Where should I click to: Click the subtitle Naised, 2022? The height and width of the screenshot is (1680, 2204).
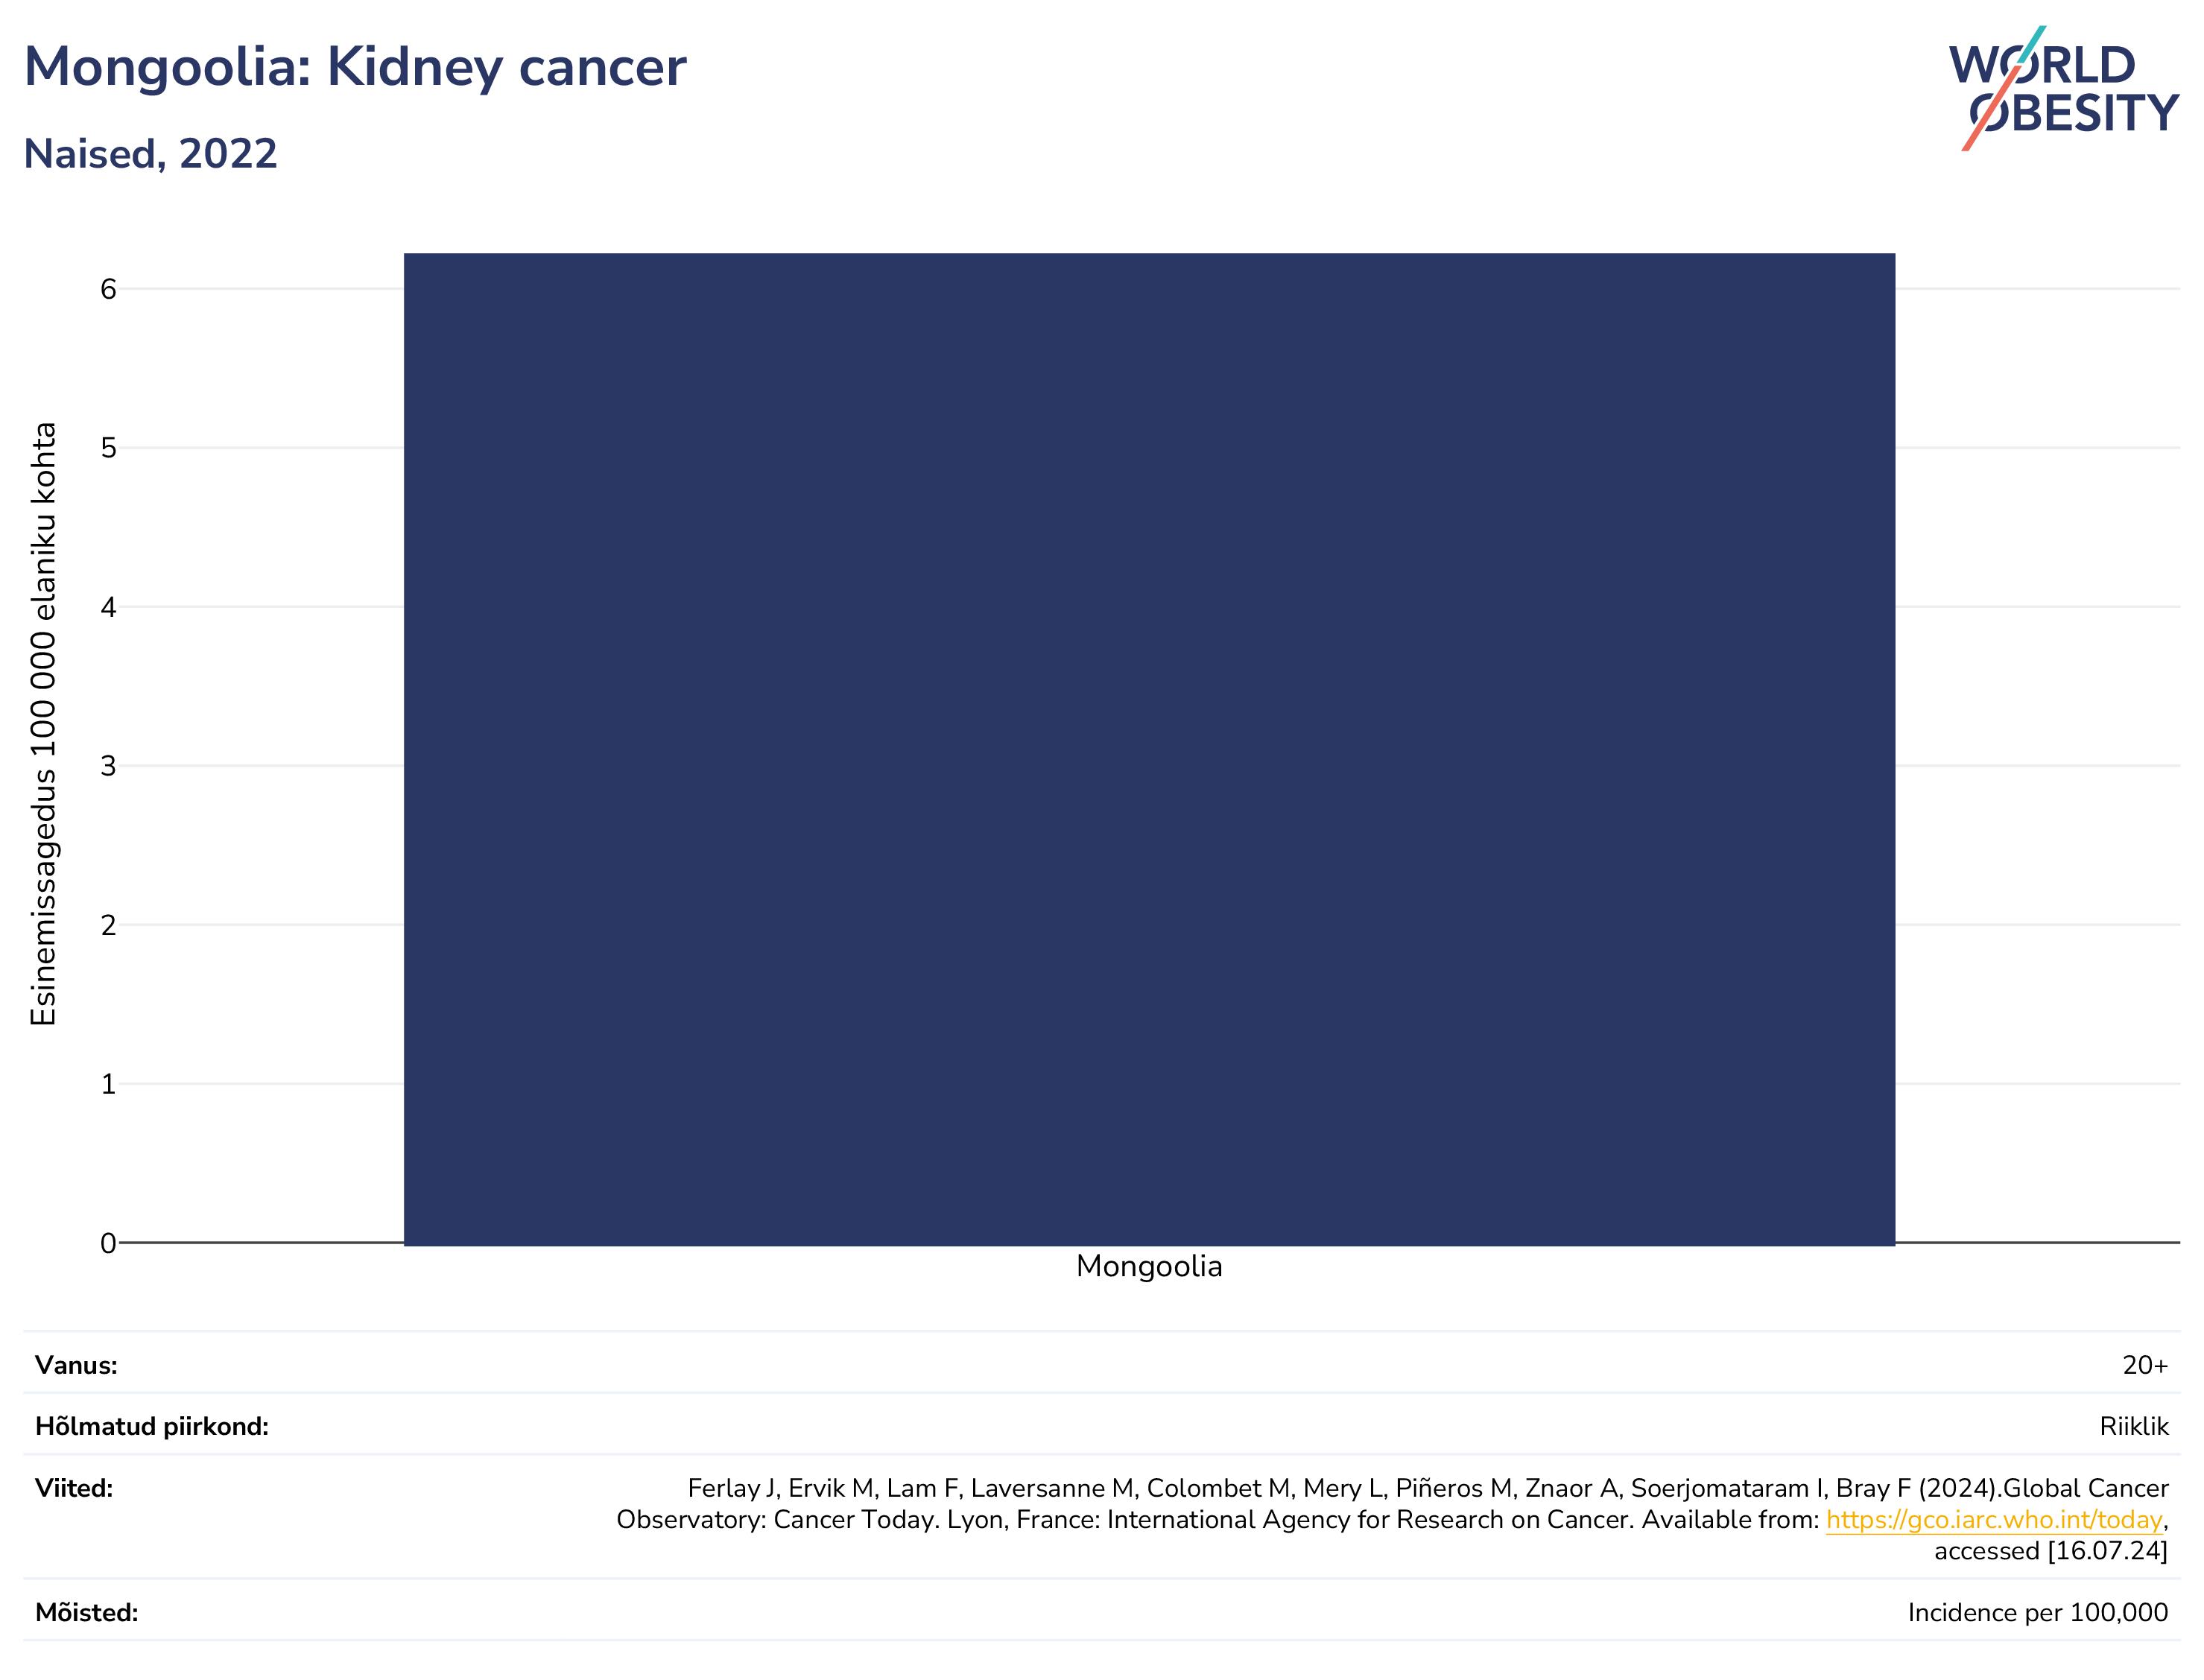click(x=150, y=154)
